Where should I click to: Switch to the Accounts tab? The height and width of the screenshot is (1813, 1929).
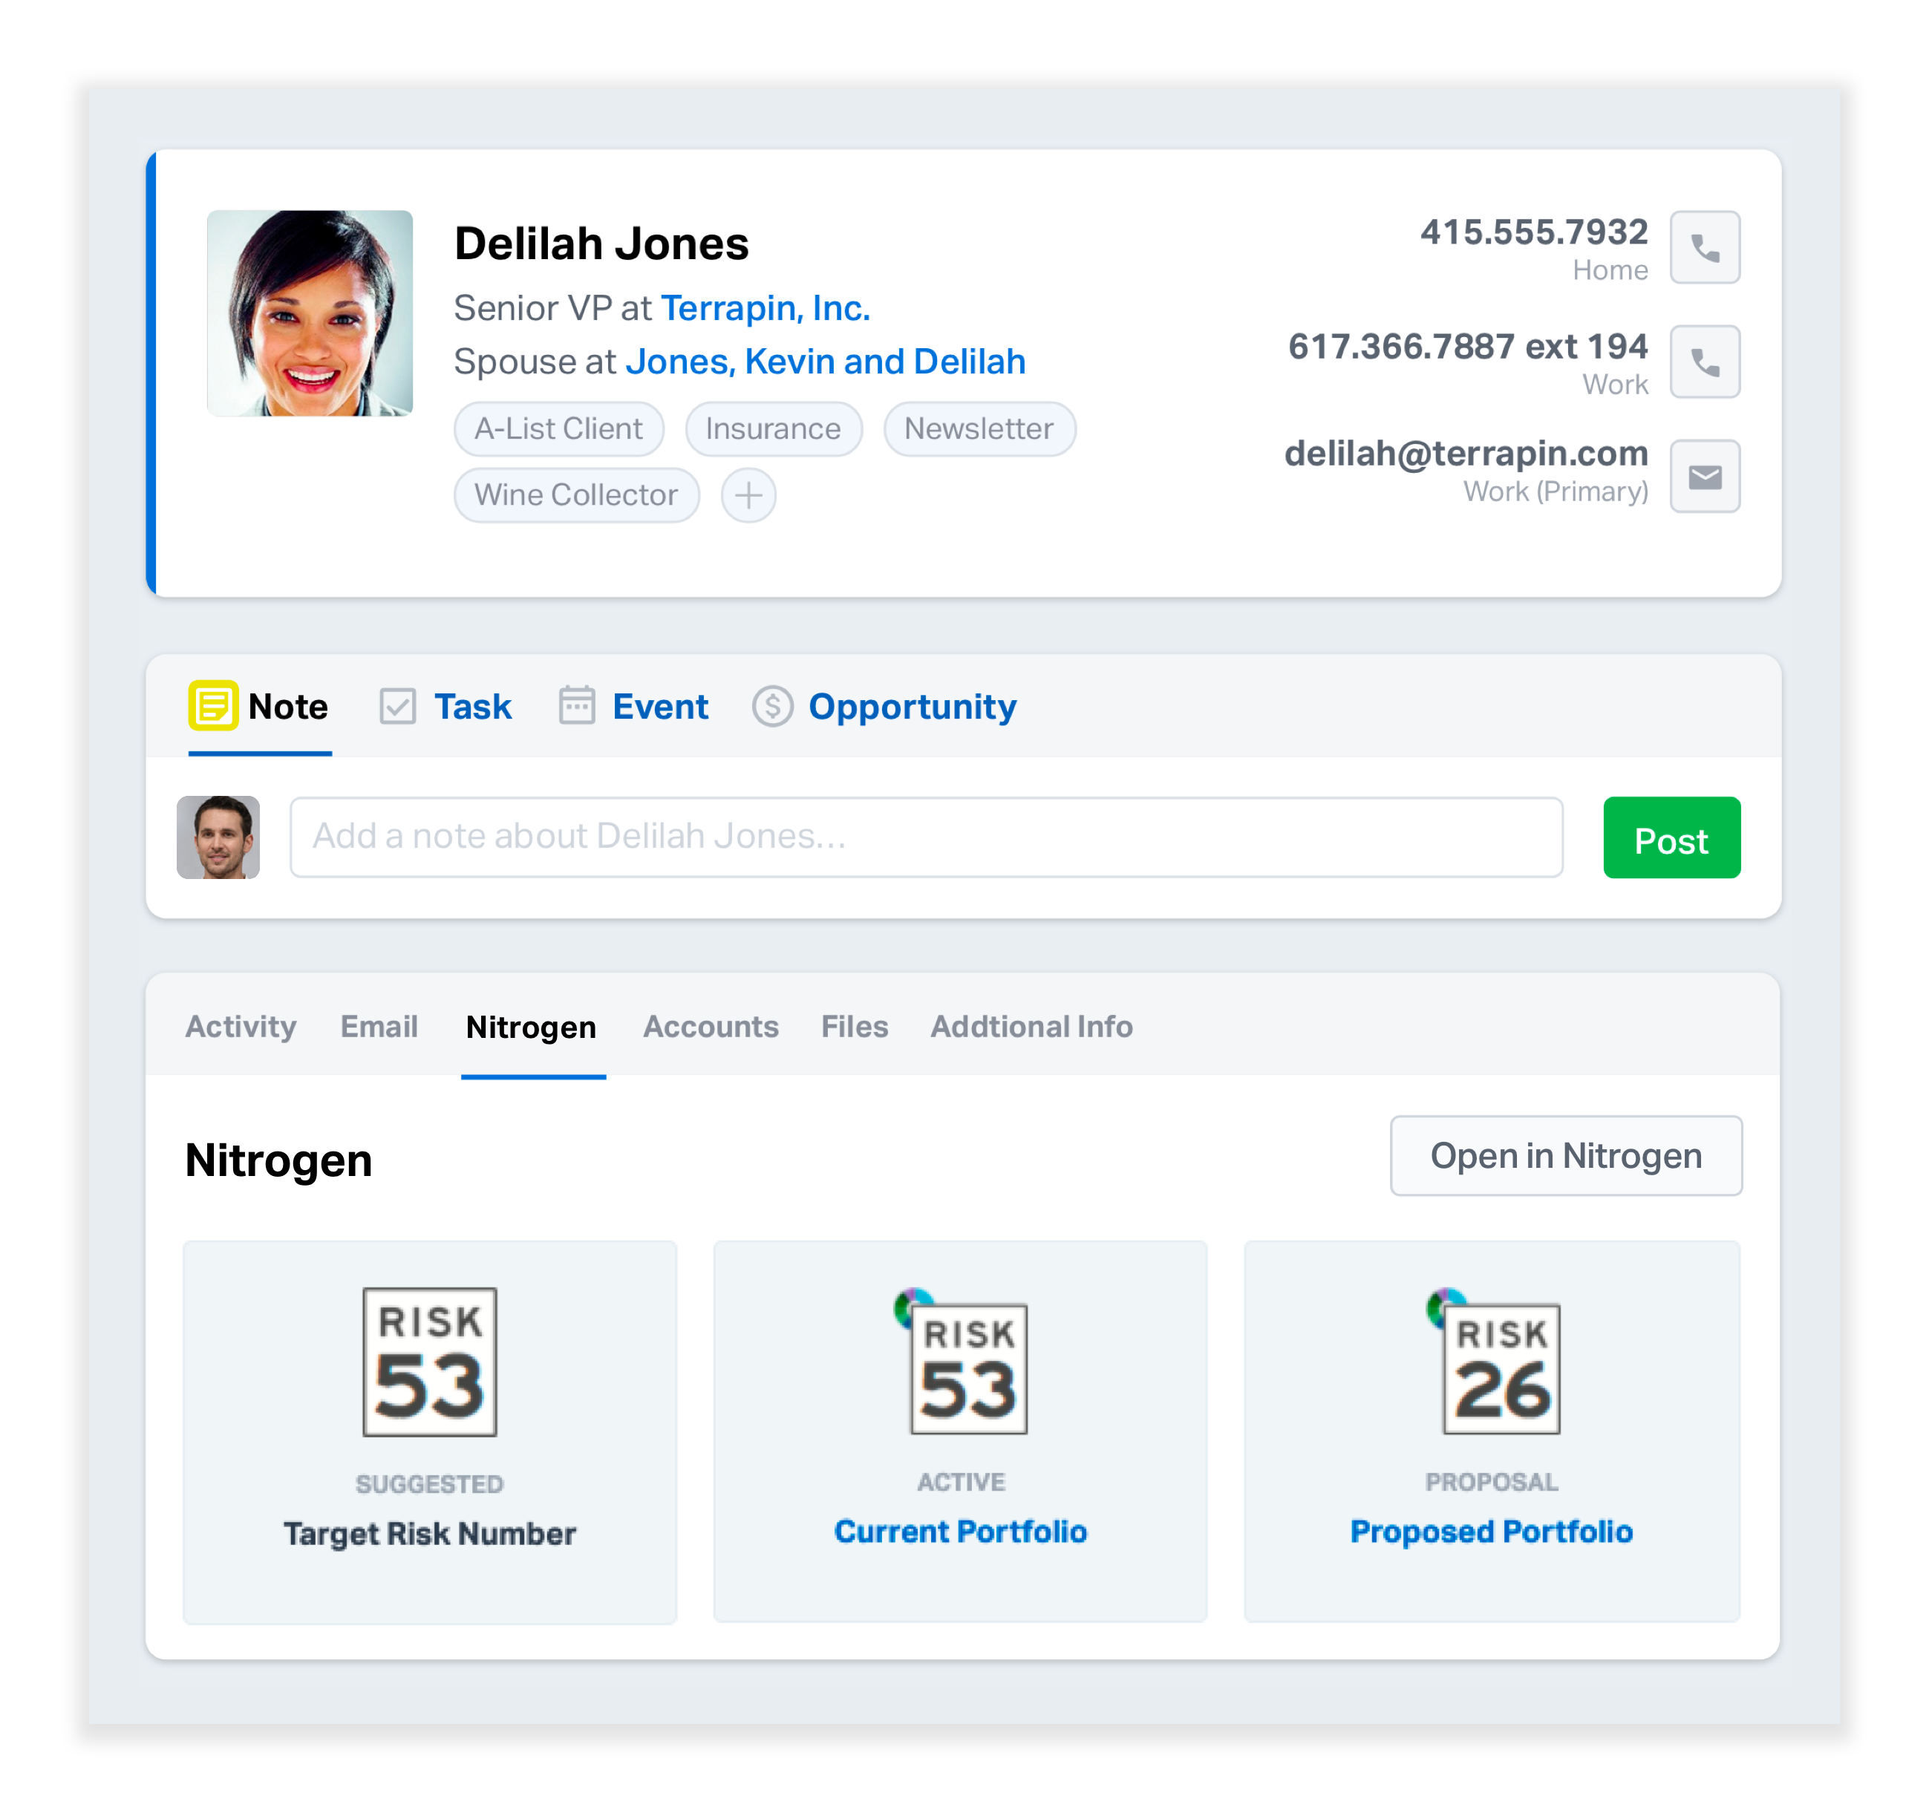711,1026
